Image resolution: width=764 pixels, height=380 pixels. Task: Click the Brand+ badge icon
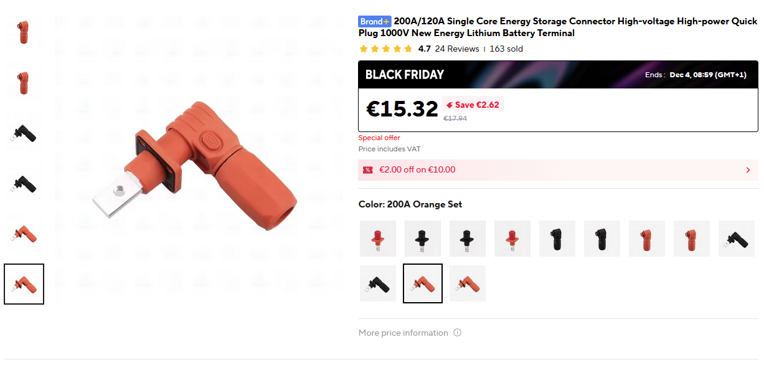pos(375,21)
